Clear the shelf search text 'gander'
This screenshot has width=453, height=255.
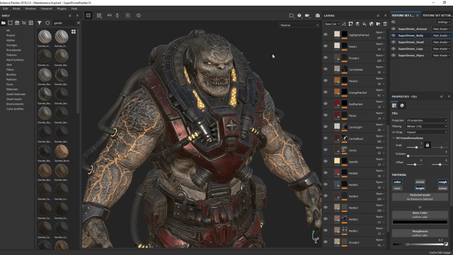coord(78,23)
